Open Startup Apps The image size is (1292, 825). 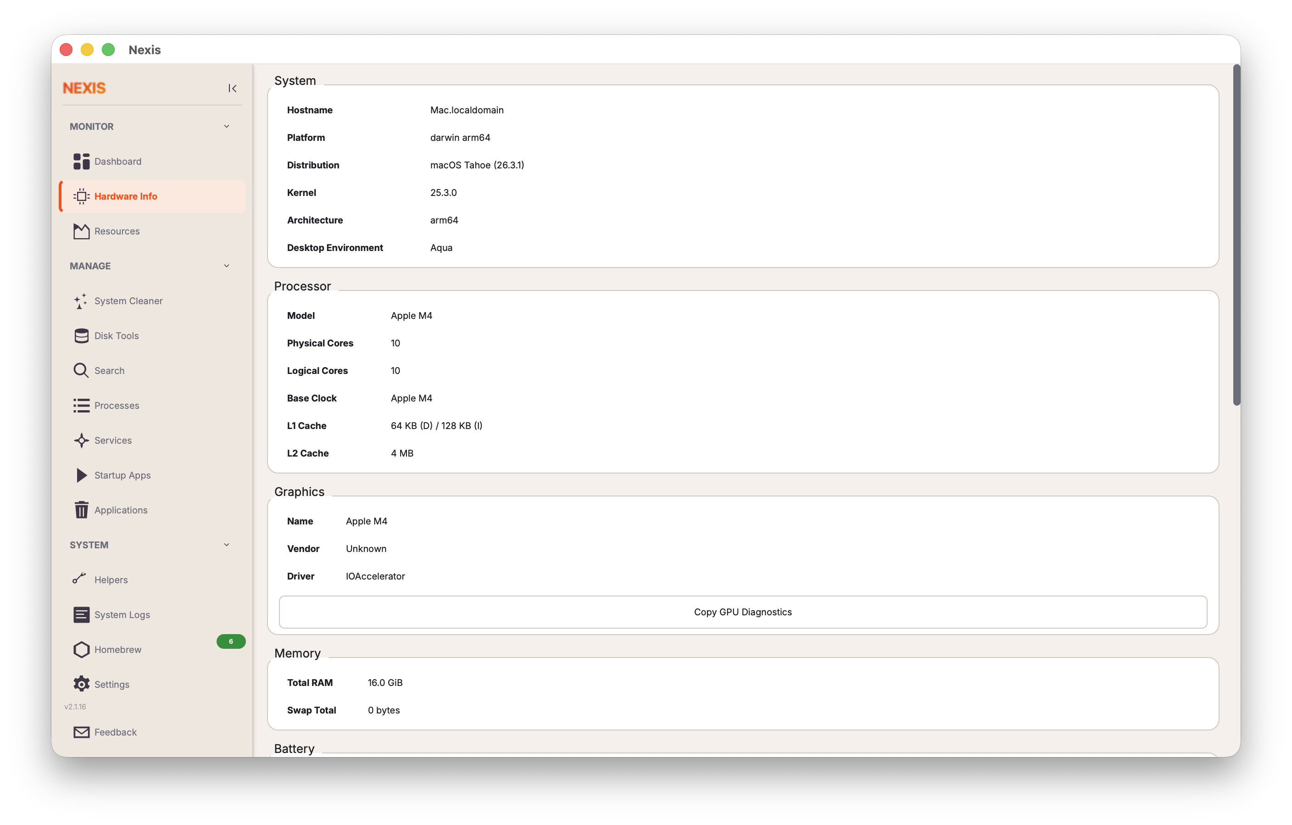(123, 475)
